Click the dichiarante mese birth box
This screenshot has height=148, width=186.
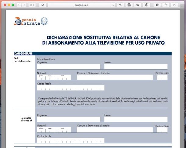click(x=50, y=77)
